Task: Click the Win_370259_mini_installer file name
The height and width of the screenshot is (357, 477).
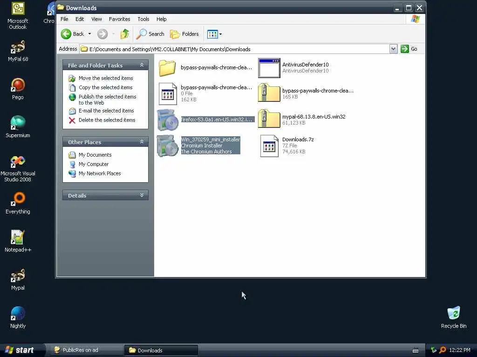Action: point(210,139)
